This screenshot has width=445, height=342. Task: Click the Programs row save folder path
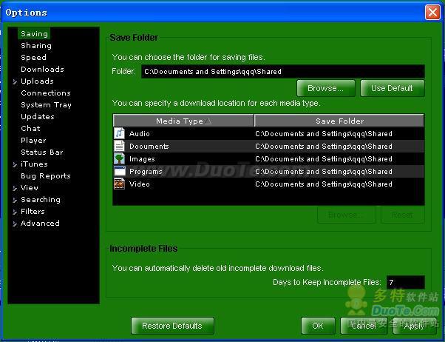pos(324,172)
